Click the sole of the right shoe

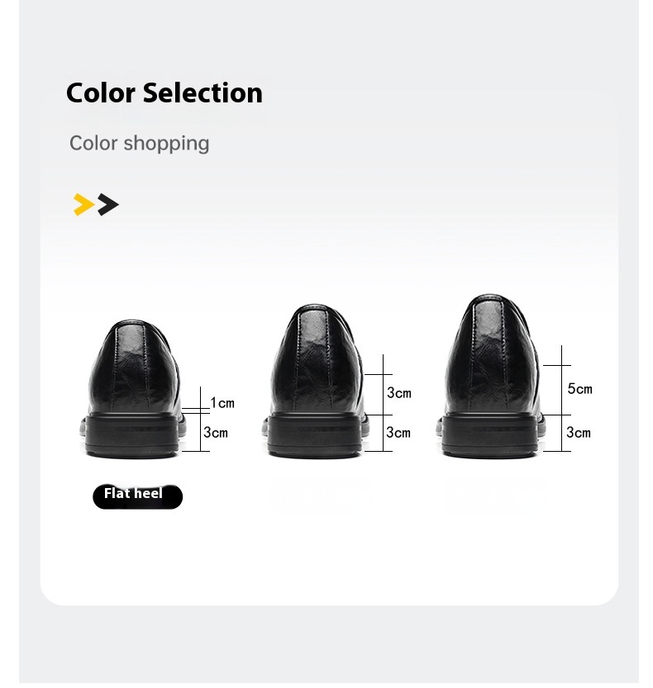point(490,435)
